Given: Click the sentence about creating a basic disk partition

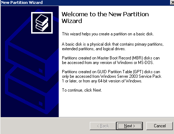Looking at the screenshot, I should click(x=108, y=34).
